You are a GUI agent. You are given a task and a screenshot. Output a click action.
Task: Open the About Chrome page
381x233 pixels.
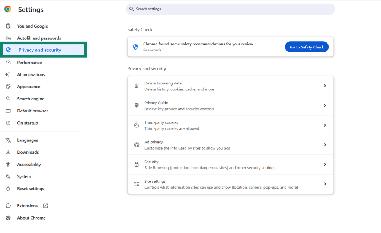[31, 218]
